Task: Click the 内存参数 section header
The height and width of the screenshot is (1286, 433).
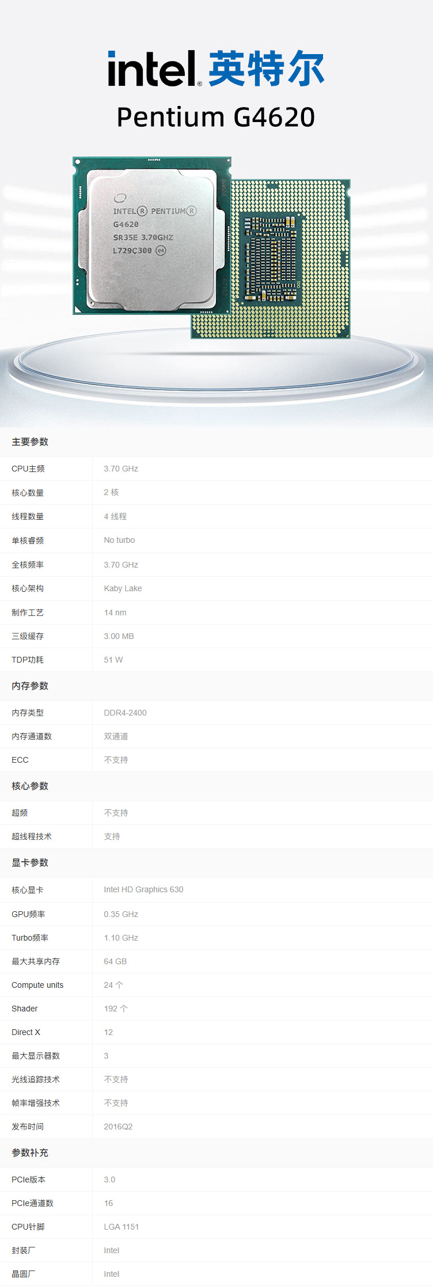Action: click(30, 686)
